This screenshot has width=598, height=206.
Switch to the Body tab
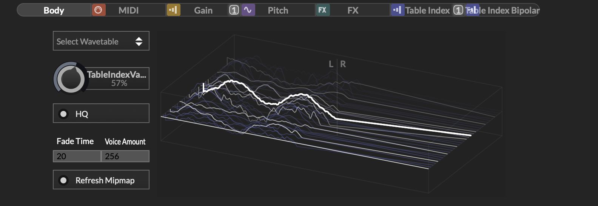click(x=54, y=10)
